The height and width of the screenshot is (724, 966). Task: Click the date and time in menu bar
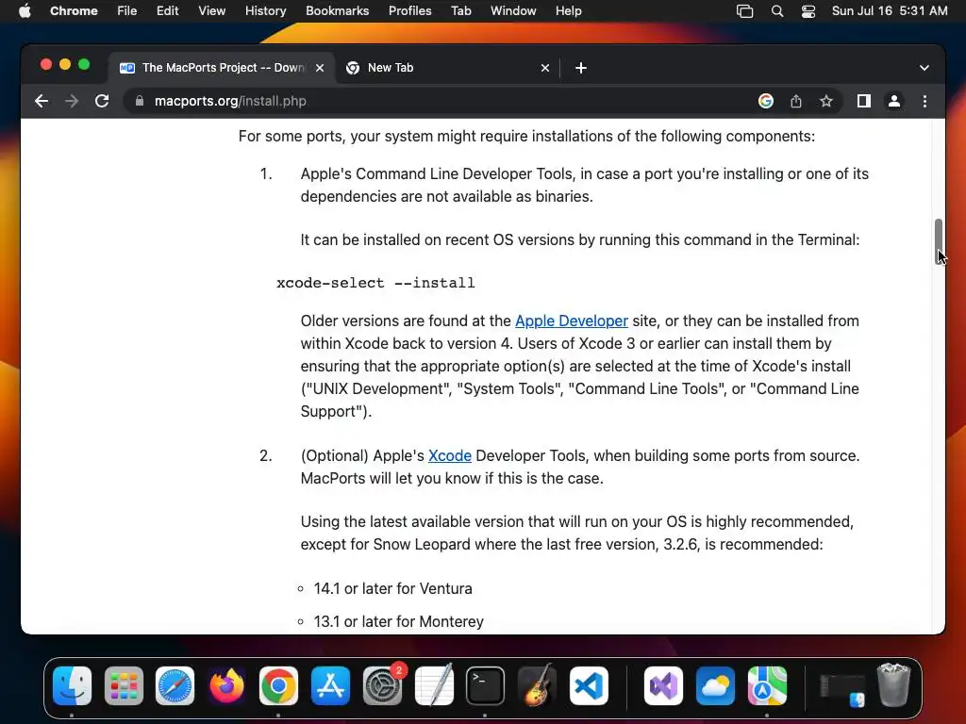(890, 11)
